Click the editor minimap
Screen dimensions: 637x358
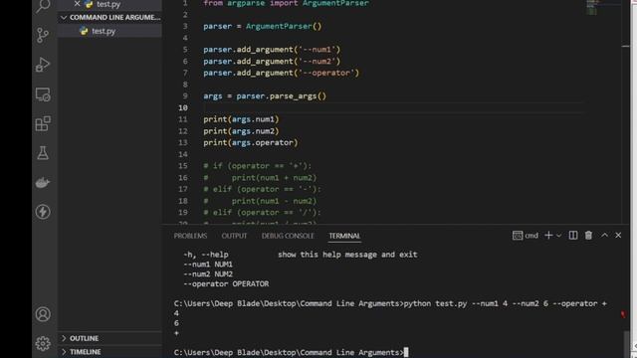point(603,8)
